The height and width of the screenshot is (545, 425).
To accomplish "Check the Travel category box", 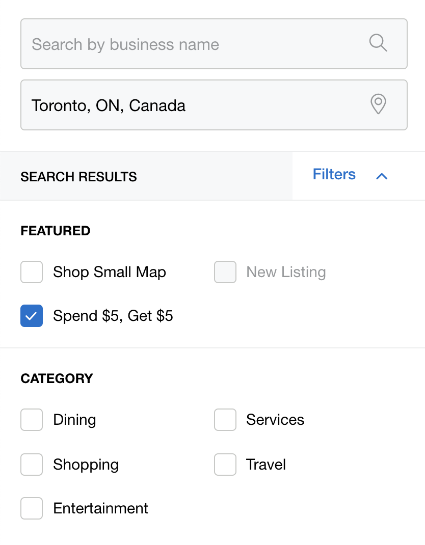I will (225, 465).
